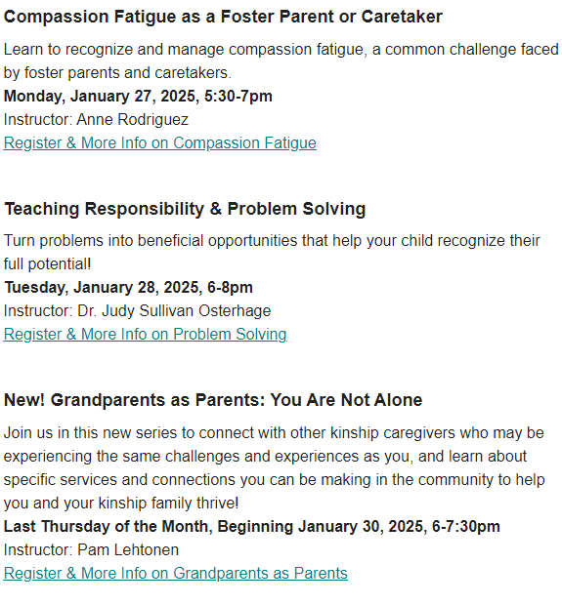562x605 pixels.
Task: Click the Instructor: Dr. Judy Sullivan Osterhage line
Action: click(137, 311)
